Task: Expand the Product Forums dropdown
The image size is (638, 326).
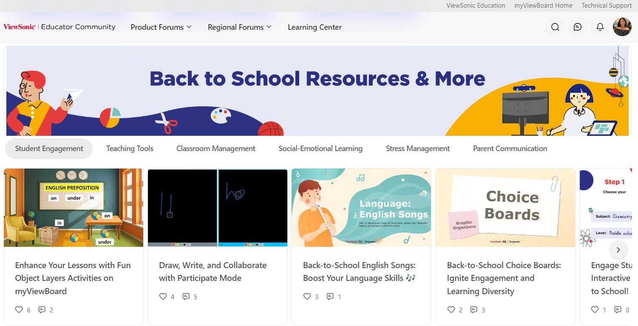Action: pyautogui.click(x=161, y=27)
